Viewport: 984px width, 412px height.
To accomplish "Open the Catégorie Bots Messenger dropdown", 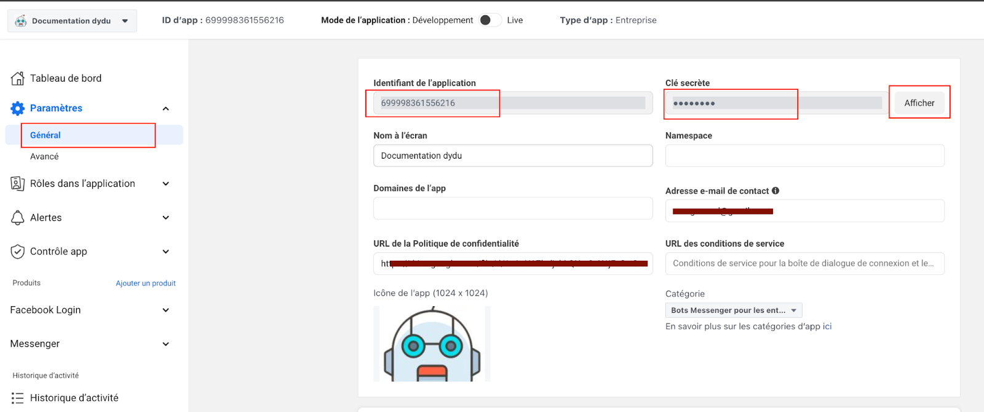I will point(733,311).
